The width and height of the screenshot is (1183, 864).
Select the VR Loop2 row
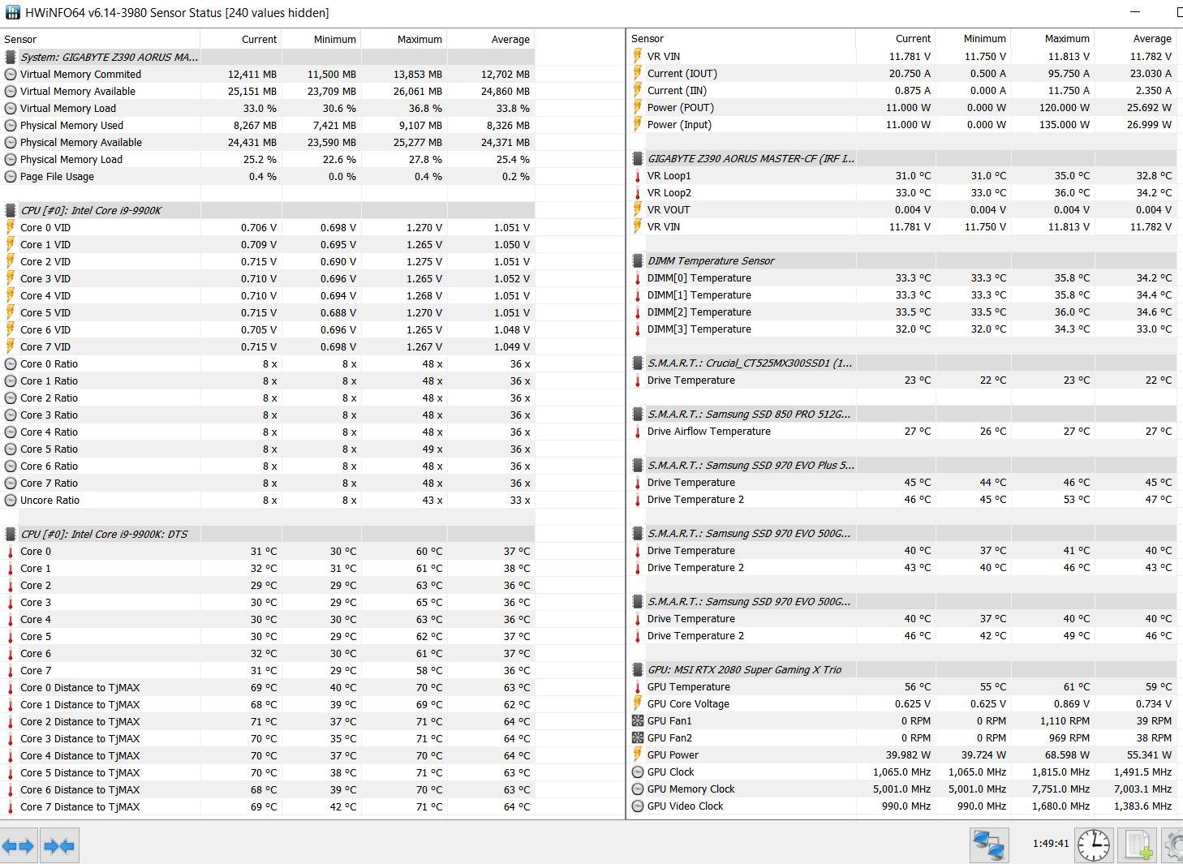click(902, 192)
